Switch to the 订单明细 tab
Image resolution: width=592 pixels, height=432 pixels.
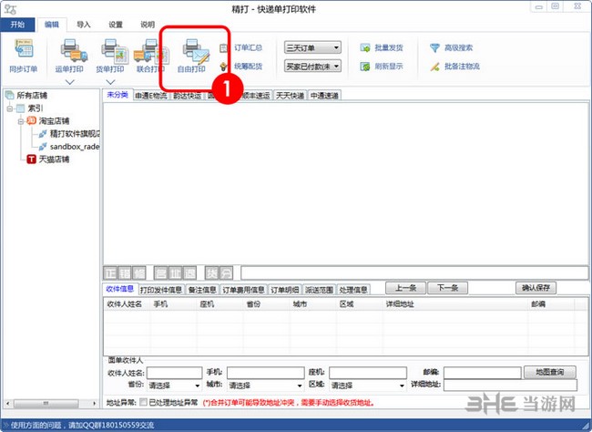(285, 290)
